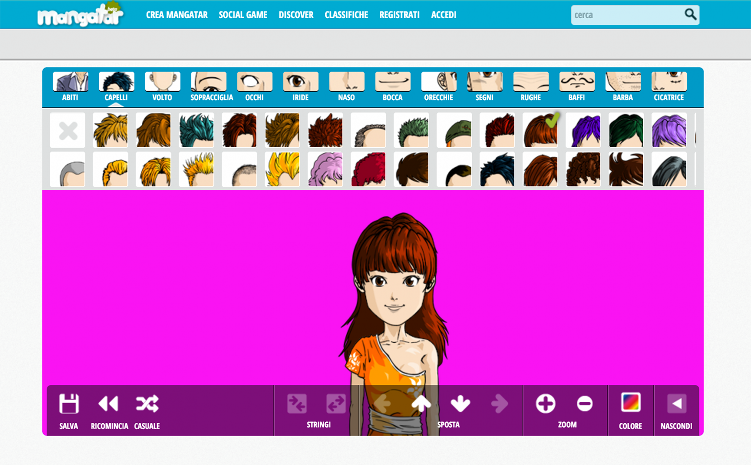Image resolution: width=751 pixels, height=465 pixels.
Task: Open the Social Game menu item
Action: (243, 15)
